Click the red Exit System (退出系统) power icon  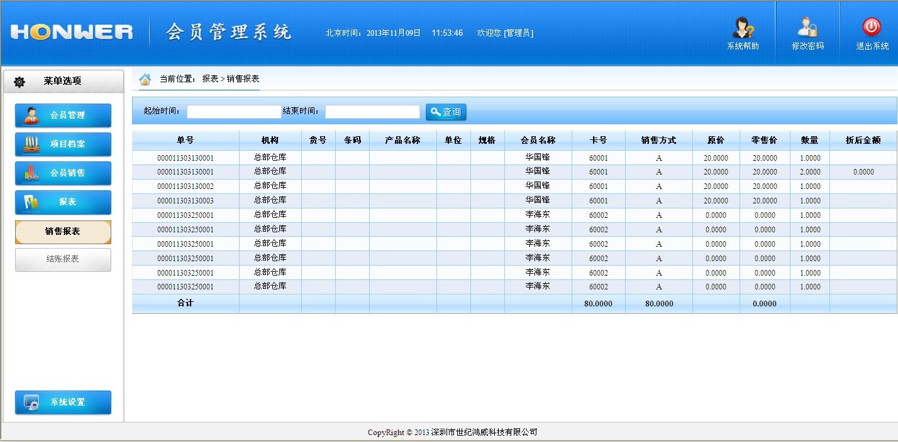(872, 28)
